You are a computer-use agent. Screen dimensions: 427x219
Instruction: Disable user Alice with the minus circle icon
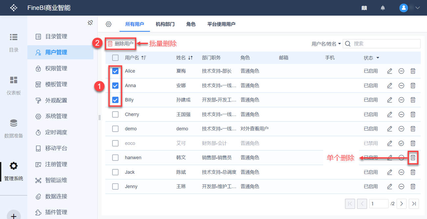point(401,71)
